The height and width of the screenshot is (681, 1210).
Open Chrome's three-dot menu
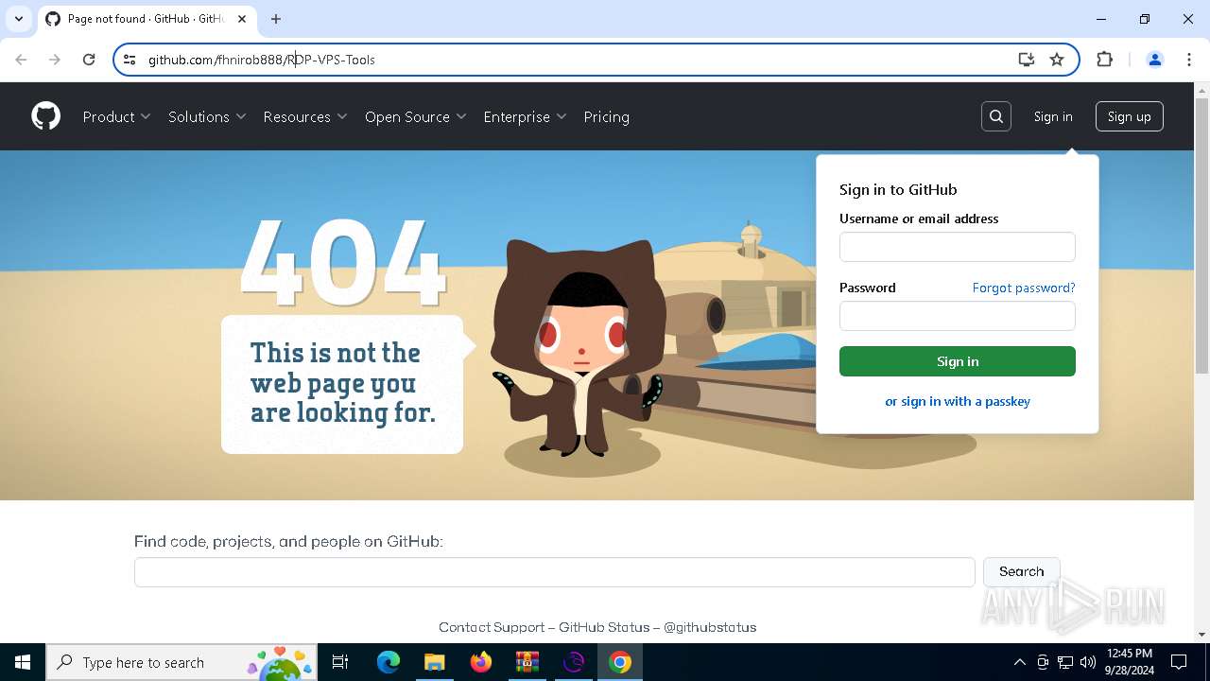1188,60
